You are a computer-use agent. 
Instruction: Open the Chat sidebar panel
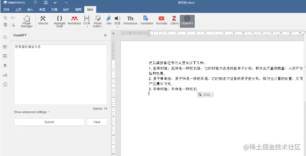tap(5, 56)
